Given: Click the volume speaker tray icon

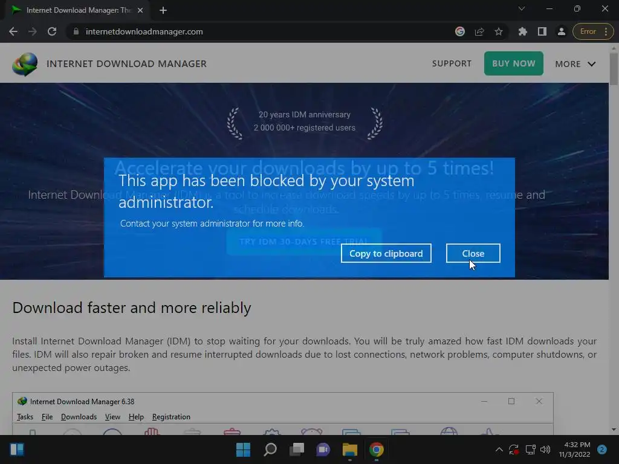Looking at the screenshot, I should (x=545, y=449).
